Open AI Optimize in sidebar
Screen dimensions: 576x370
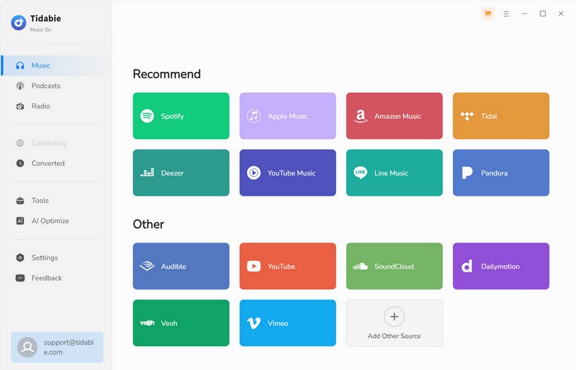click(50, 221)
